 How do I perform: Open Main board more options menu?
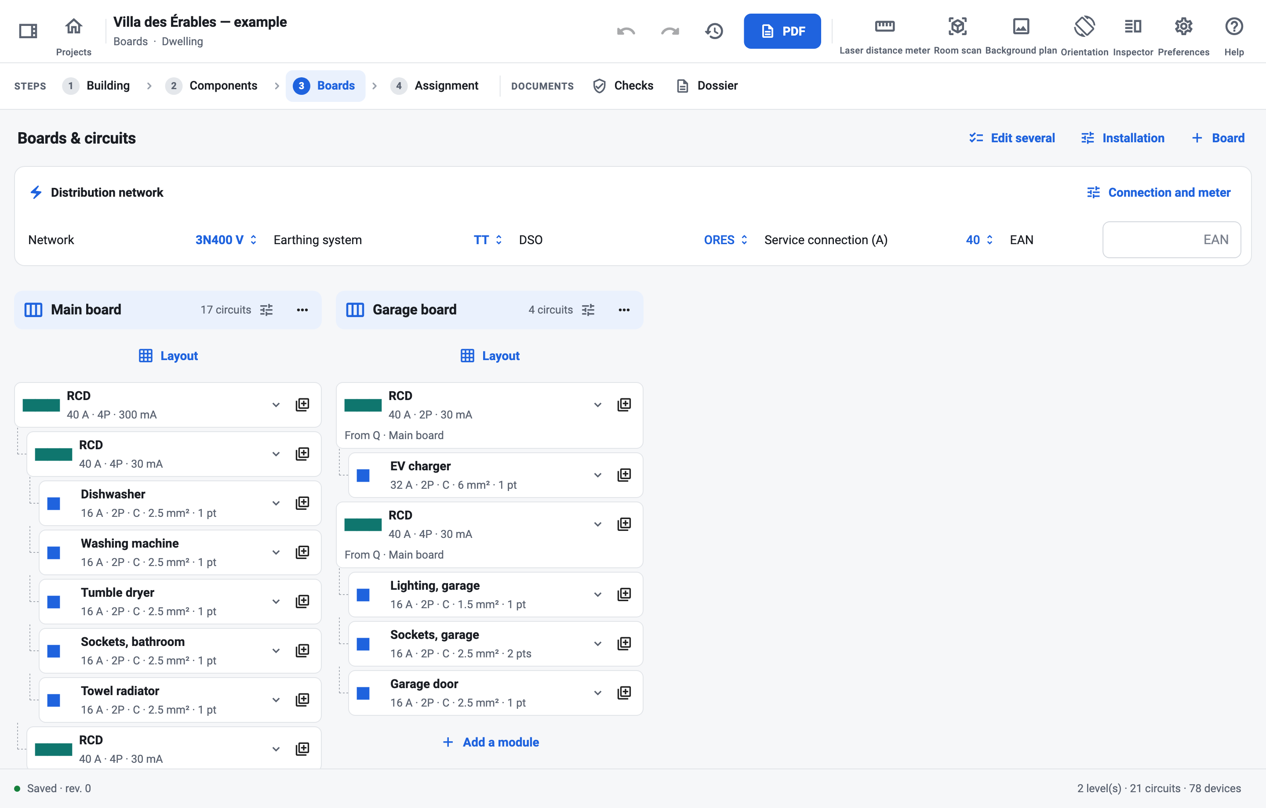pyautogui.click(x=302, y=310)
